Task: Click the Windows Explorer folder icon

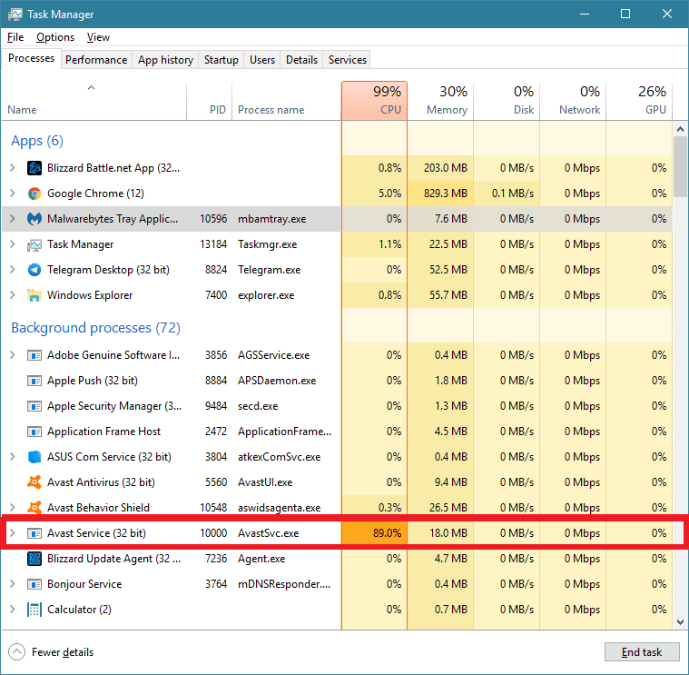Action: tap(34, 295)
